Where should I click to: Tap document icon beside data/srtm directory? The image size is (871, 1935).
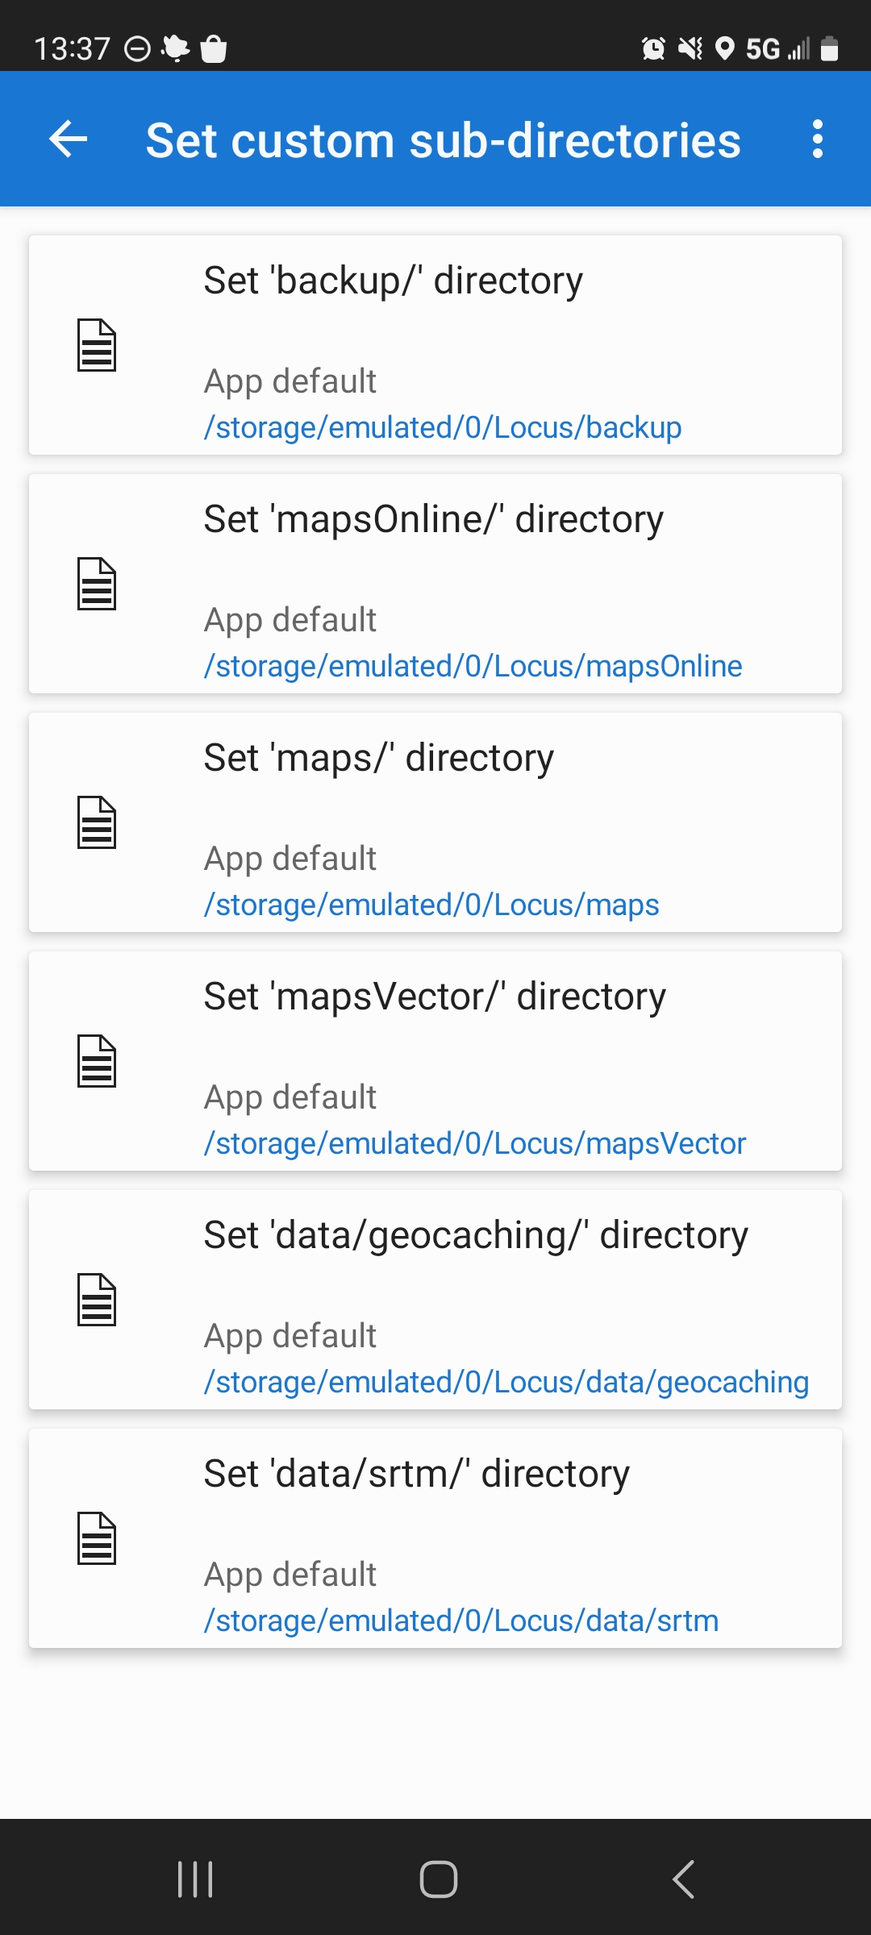97,1538
